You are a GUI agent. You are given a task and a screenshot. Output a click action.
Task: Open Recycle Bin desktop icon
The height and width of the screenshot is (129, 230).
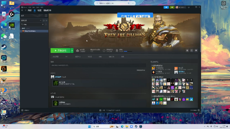coord(4,15)
